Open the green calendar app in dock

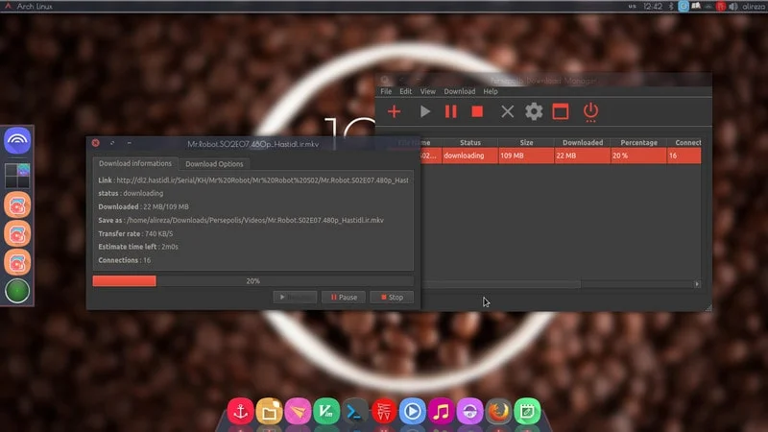527,411
